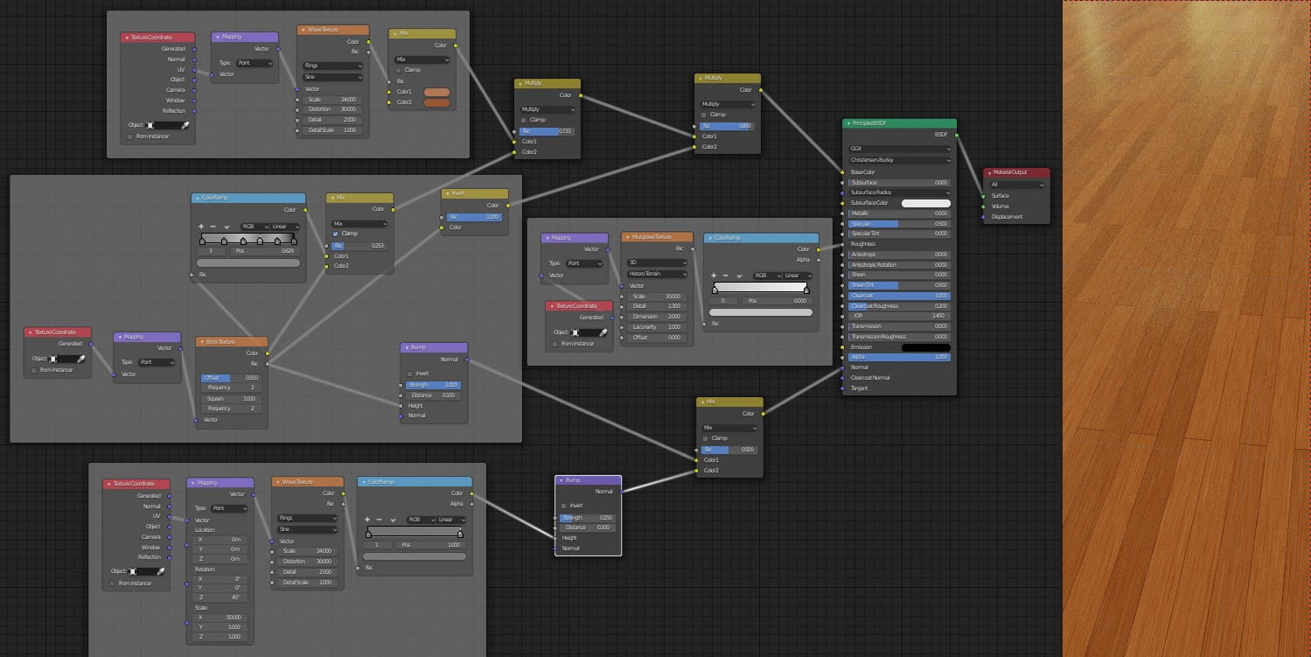Click the Brick Texture Color output socket
This screenshot has width=1311, height=657.
point(268,353)
